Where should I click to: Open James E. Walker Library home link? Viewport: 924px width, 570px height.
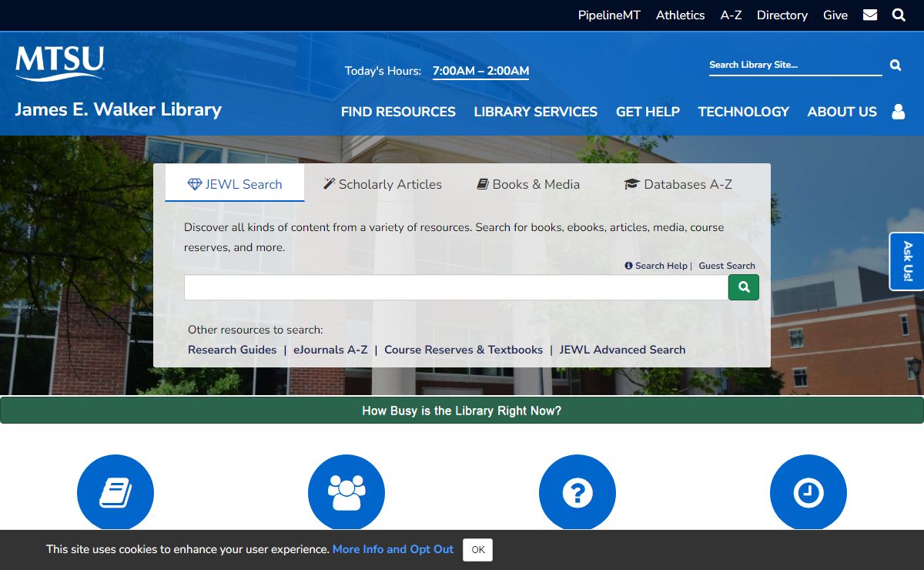click(x=118, y=109)
